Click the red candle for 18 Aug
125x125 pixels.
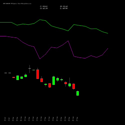pos(50,85)
